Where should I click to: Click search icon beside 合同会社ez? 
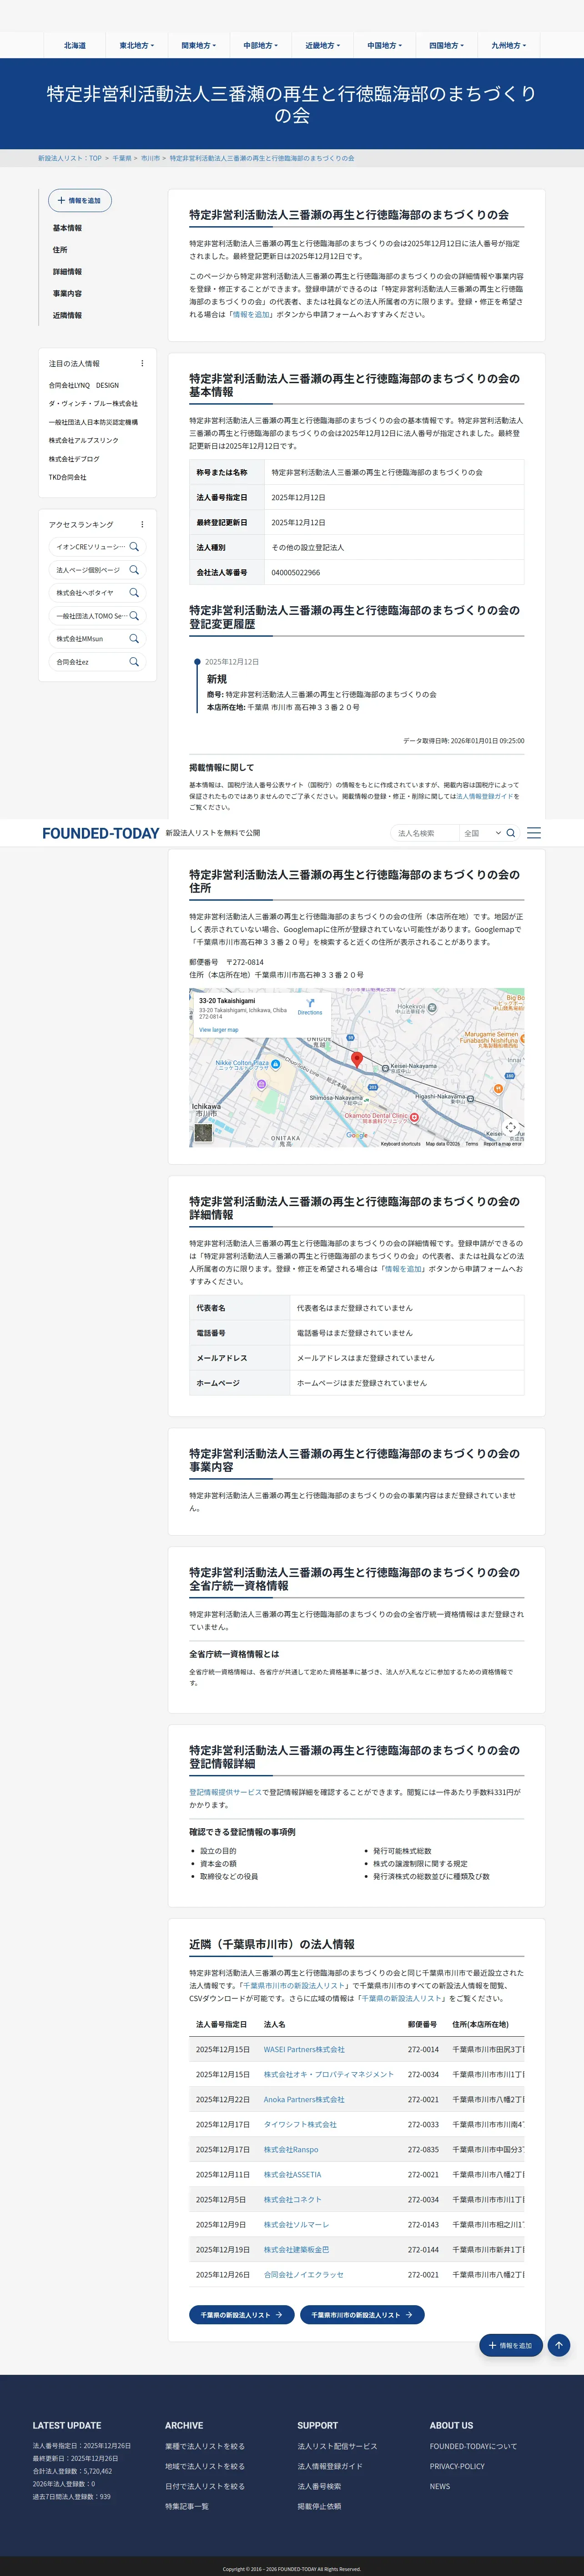[x=134, y=662]
